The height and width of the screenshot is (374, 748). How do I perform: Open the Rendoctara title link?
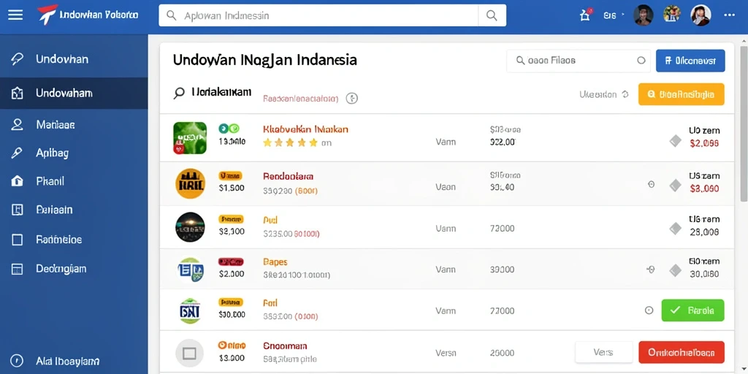click(x=288, y=176)
